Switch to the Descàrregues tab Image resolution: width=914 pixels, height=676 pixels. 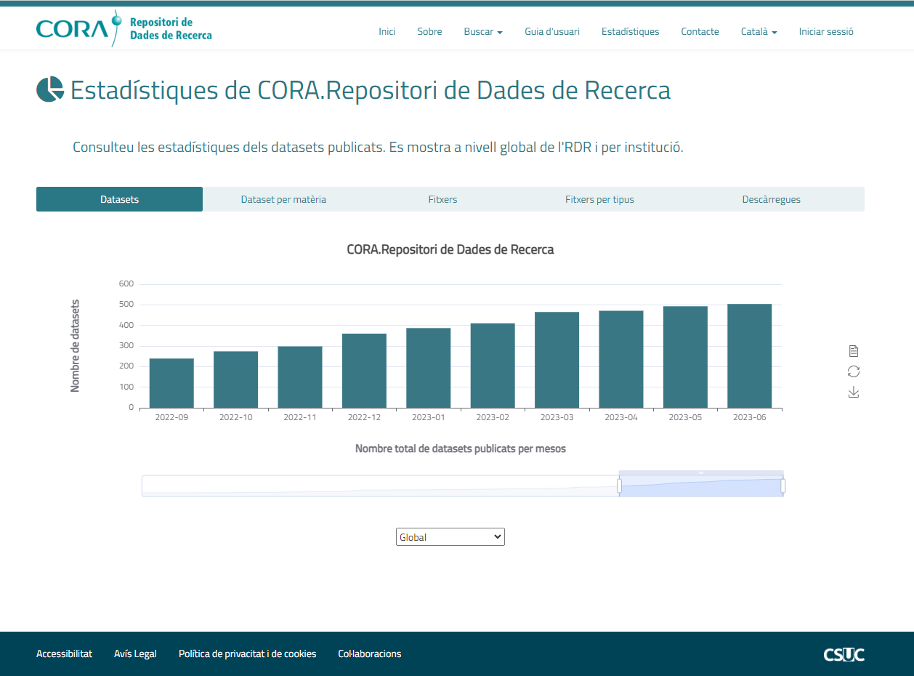point(772,199)
